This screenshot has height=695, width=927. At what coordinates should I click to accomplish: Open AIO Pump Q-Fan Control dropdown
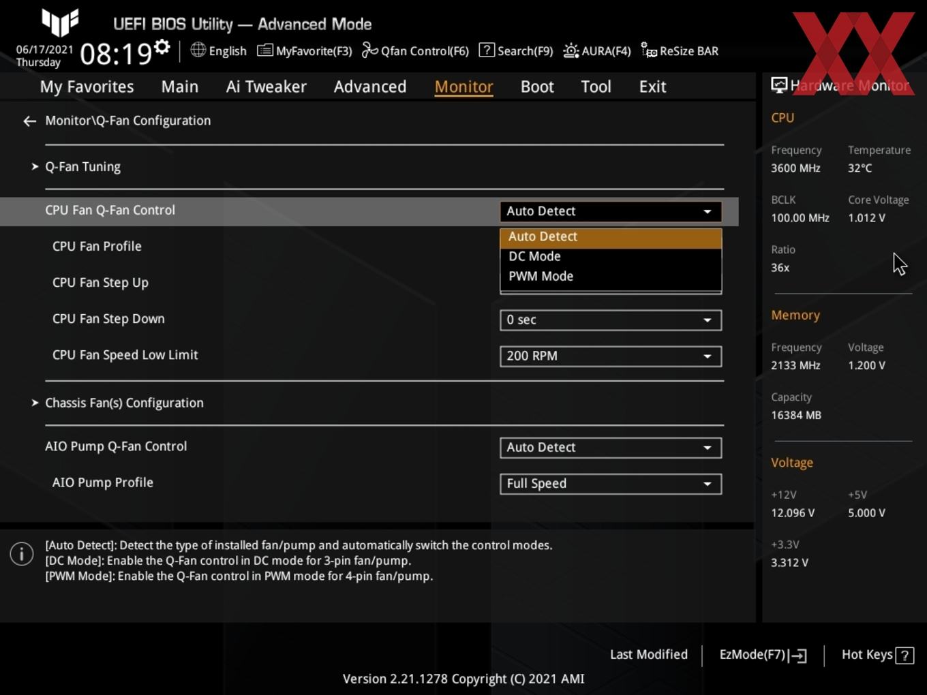point(611,448)
